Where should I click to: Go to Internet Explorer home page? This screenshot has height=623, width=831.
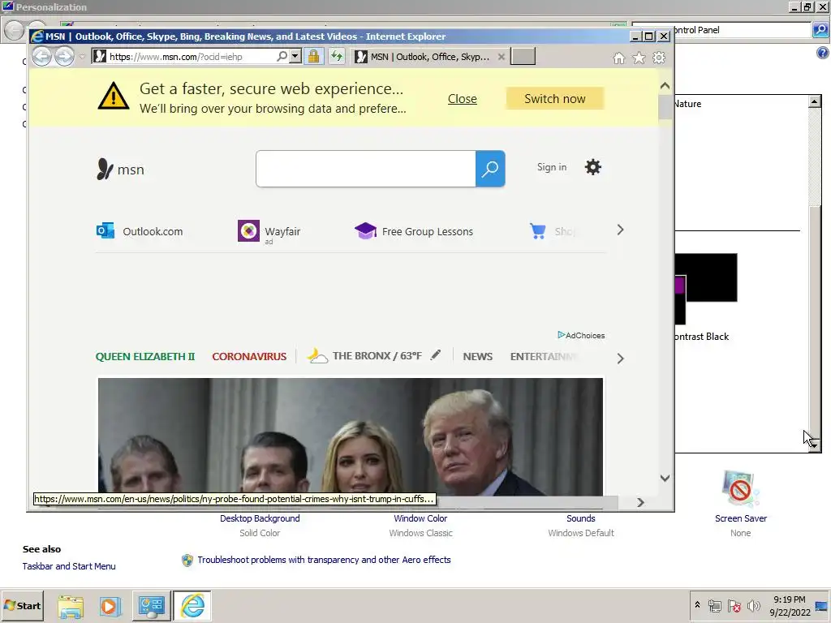pyautogui.click(x=618, y=58)
